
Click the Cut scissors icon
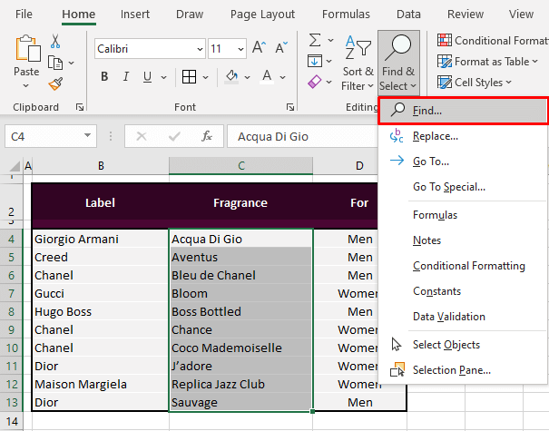(55, 41)
